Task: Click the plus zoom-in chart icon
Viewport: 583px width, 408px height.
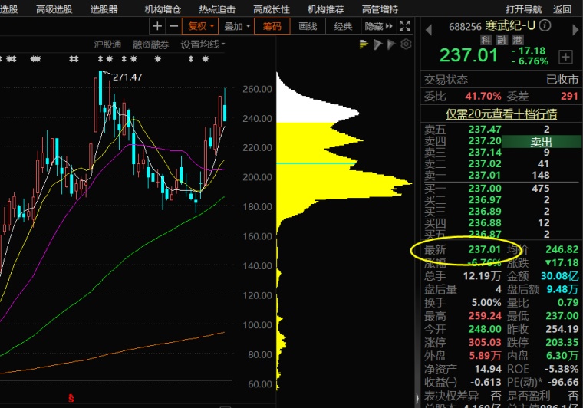Action: tap(158, 26)
